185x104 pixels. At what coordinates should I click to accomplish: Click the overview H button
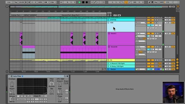pos(170,7)
